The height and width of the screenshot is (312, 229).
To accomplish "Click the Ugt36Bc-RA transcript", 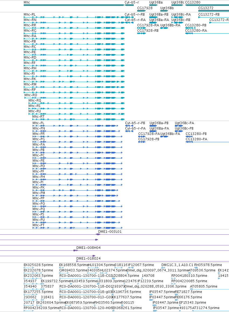I will [x=177, y=17].
